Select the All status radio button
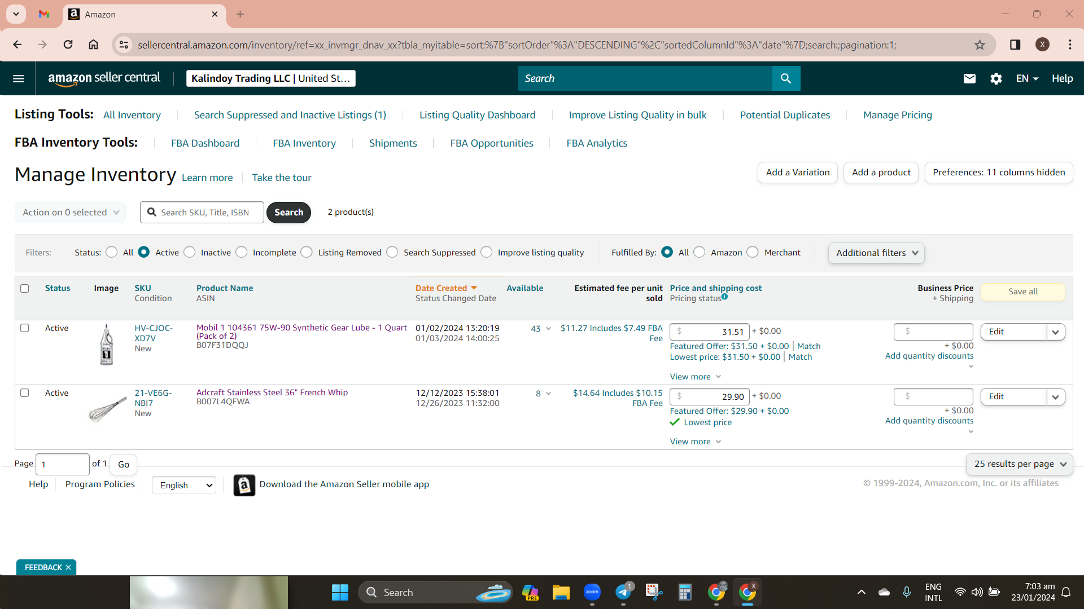Screen dimensions: 1084x609 [112, 252]
